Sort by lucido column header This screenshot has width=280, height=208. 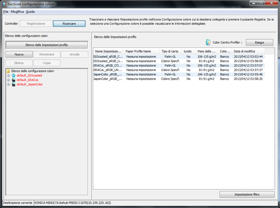[188, 51]
